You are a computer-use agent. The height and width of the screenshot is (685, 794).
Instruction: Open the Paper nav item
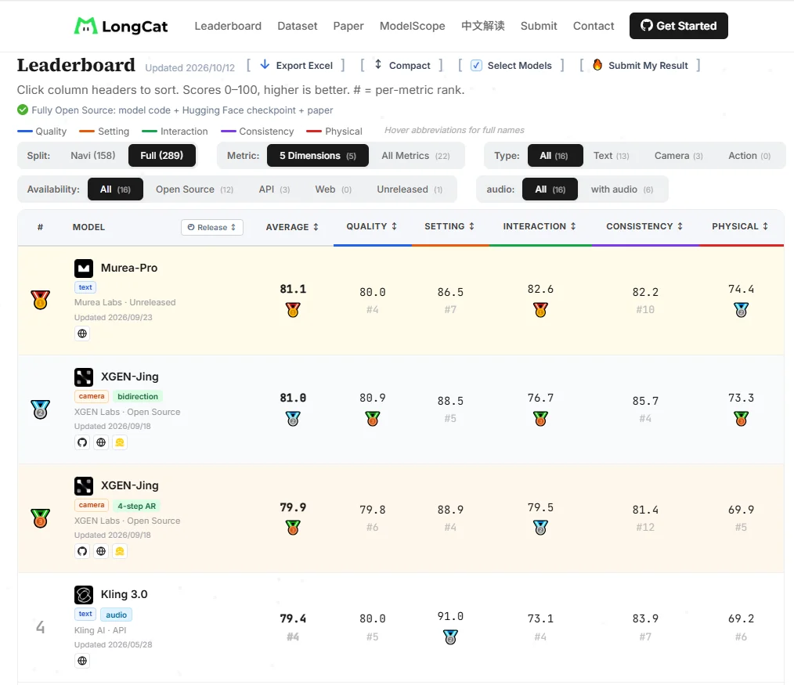348,26
